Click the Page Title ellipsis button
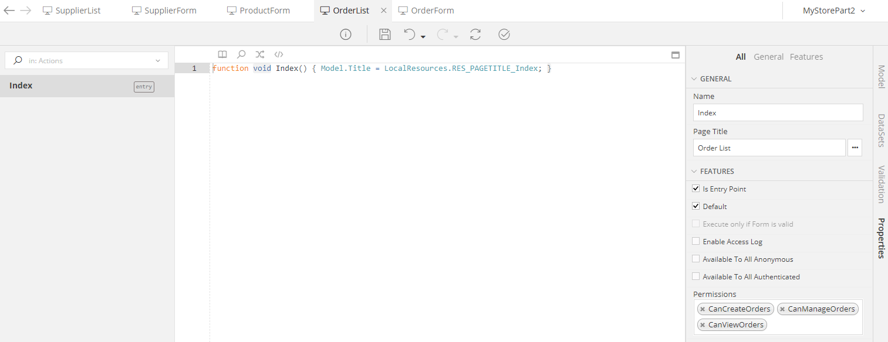 click(x=855, y=148)
